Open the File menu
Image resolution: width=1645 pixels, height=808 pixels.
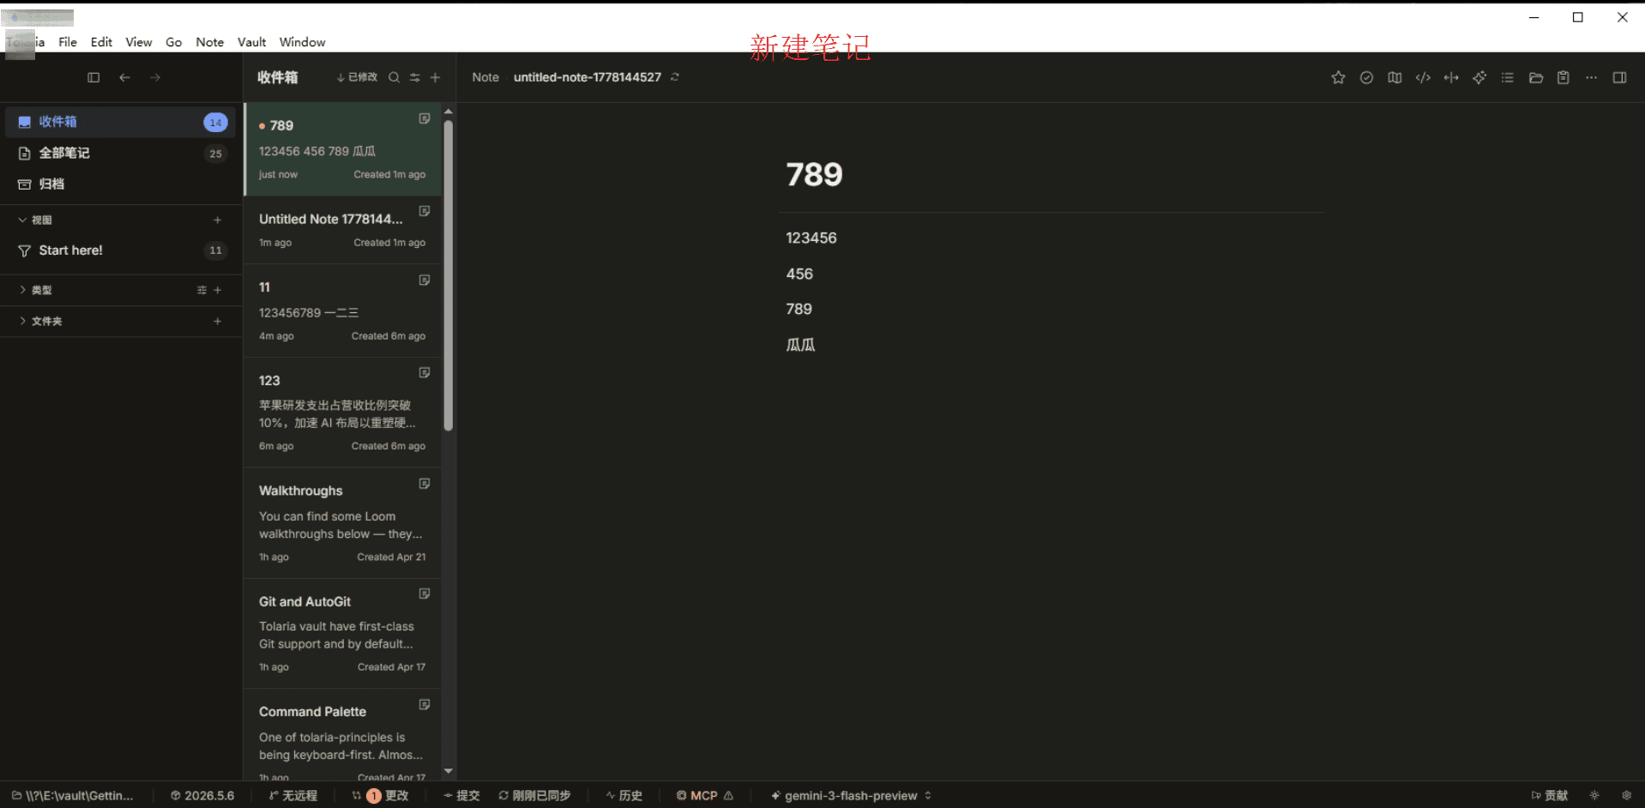coord(68,42)
